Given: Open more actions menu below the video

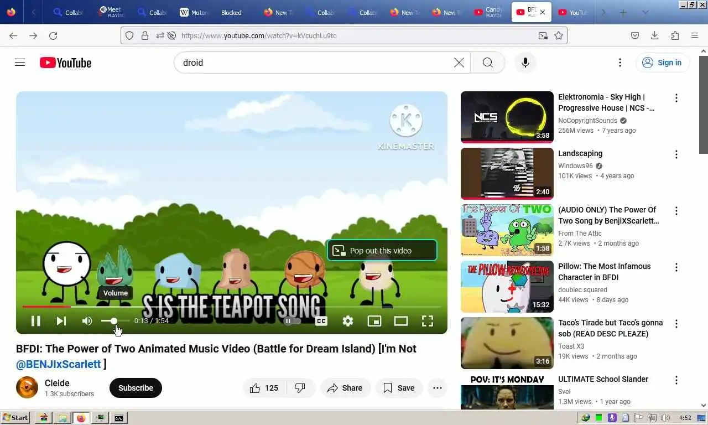Looking at the screenshot, I should (x=437, y=388).
